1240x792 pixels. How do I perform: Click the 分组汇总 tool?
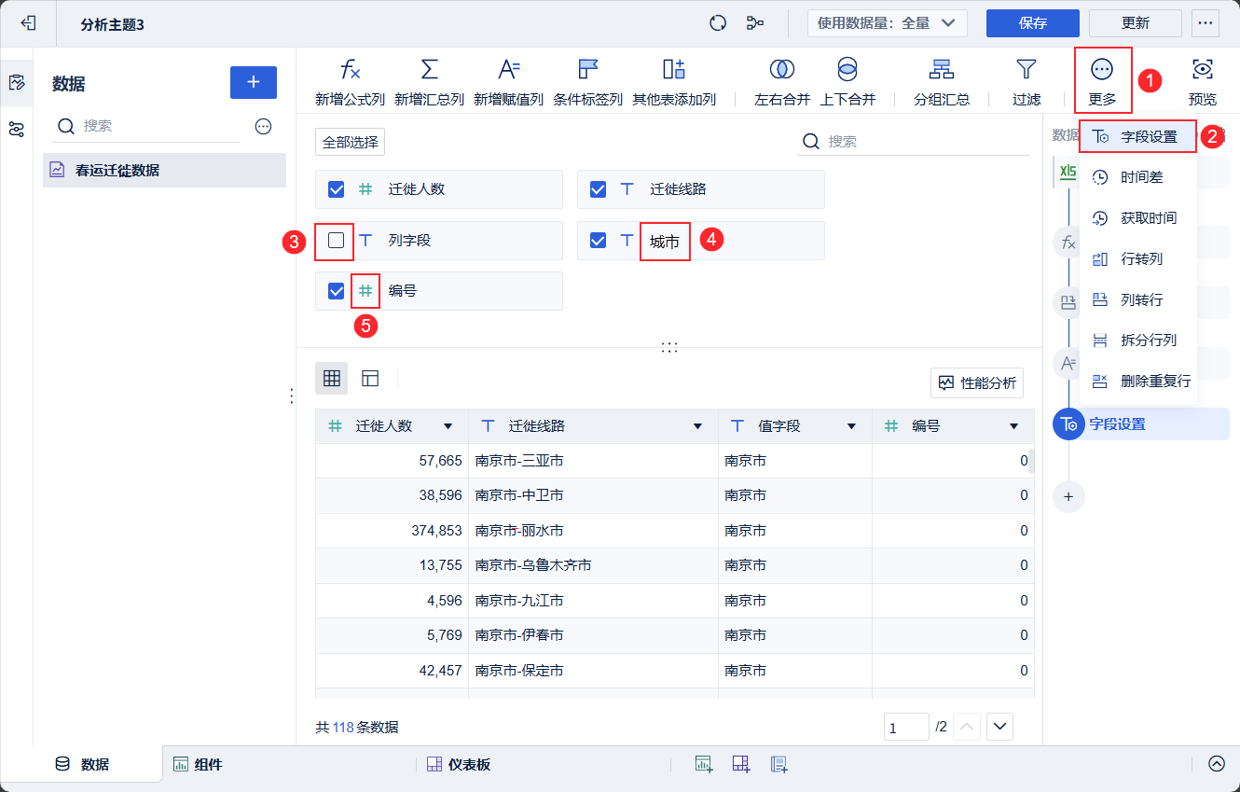point(942,82)
